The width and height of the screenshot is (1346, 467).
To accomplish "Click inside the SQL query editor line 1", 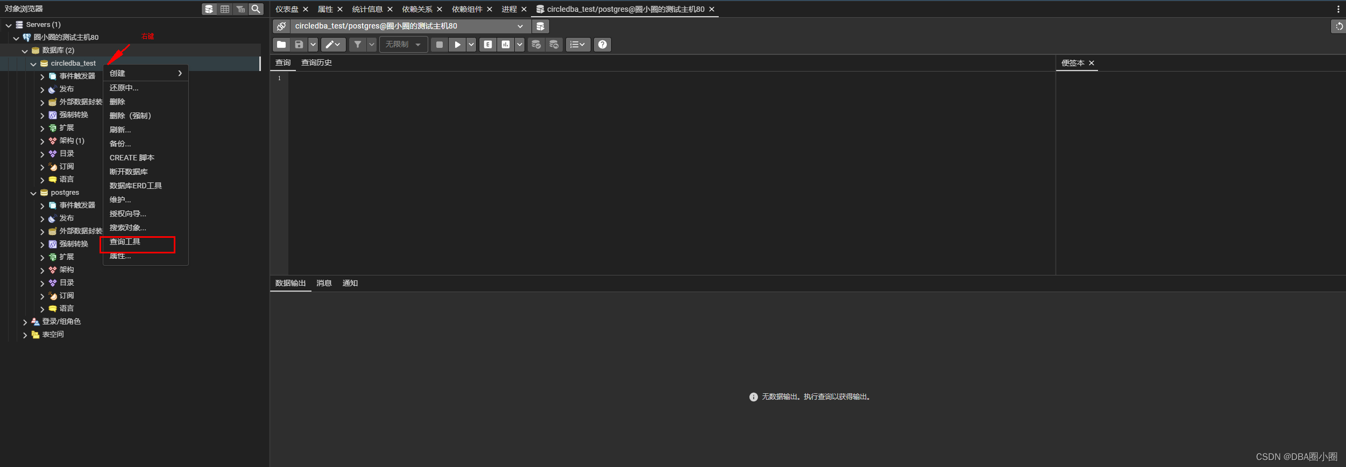I will (671, 79).
